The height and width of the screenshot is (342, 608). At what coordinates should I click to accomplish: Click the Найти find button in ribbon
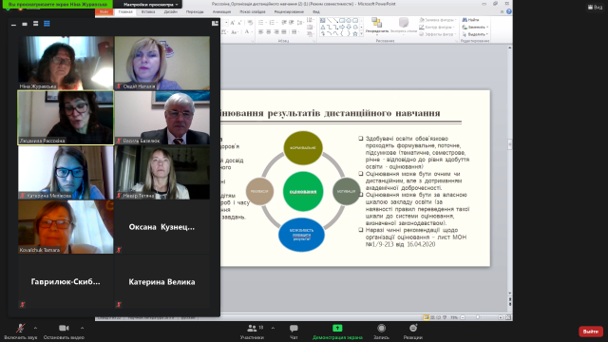(x=471, y=20)
